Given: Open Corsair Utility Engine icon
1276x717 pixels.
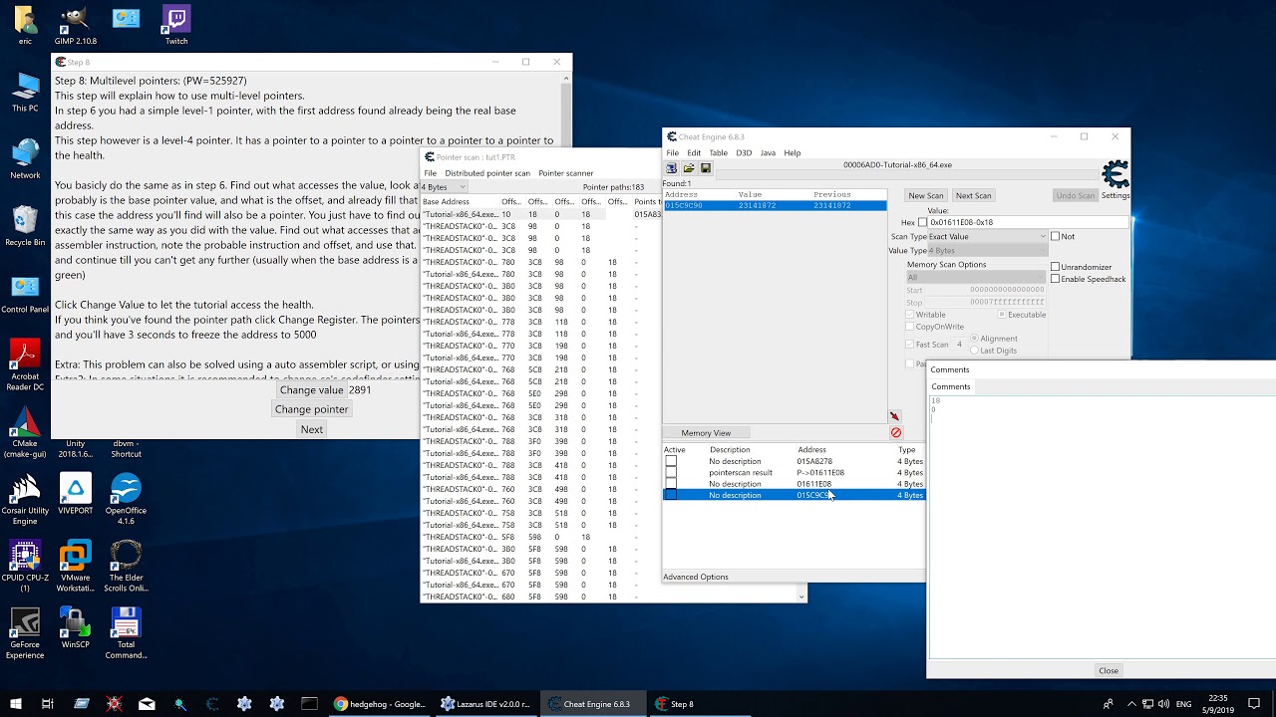Looking at the screenshot, I should [x=25, y=500].
